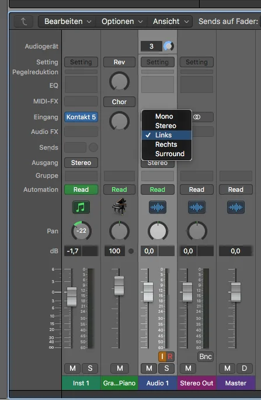Screen dimensions: 261x400
Task: Click the Master channel volume fader
Action: (236, 292)
